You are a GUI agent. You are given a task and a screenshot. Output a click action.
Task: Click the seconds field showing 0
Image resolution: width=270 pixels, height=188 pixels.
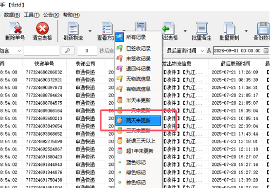click(x=87, y=51)
